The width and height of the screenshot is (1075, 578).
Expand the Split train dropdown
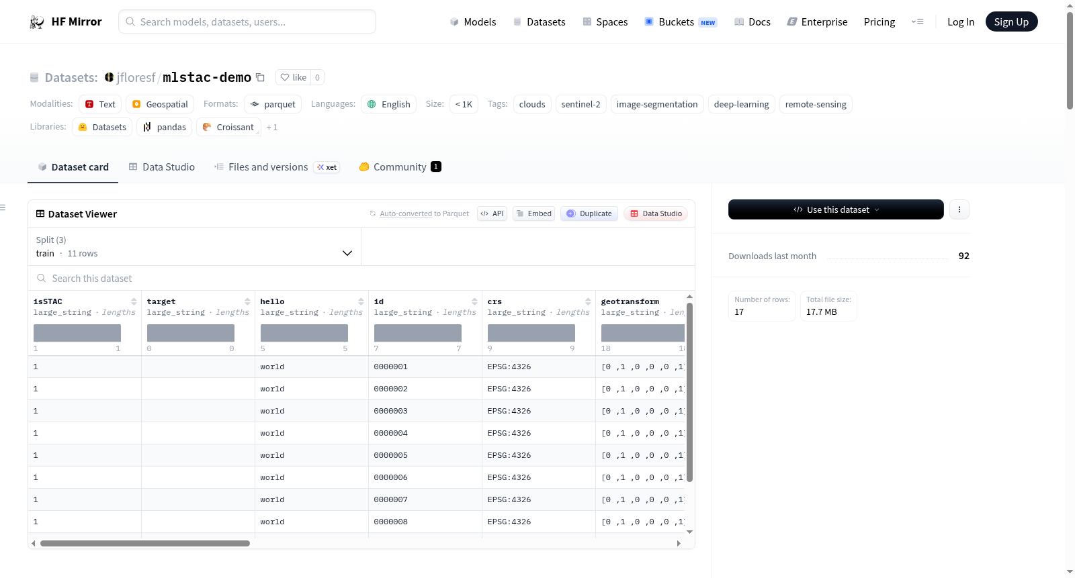click(194, 246)
